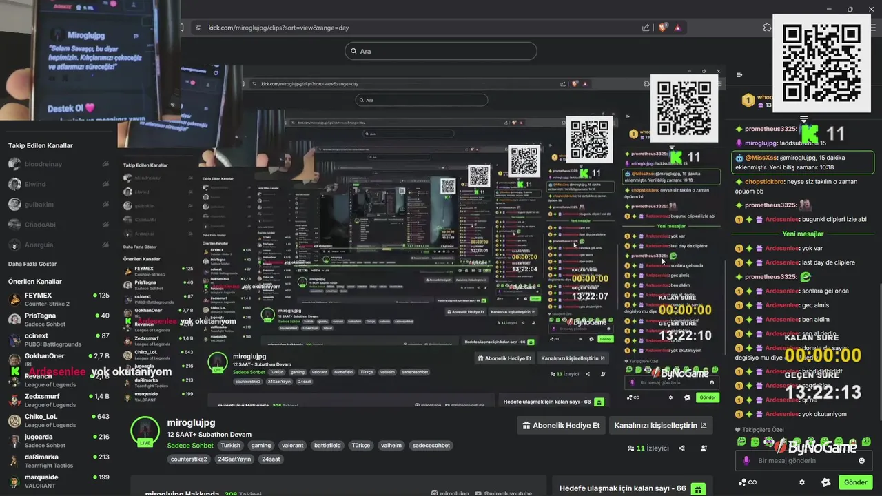The image size is (882, 496).
Task: Click the user icon right of main share icon
Action: click(x=704, y=448)
